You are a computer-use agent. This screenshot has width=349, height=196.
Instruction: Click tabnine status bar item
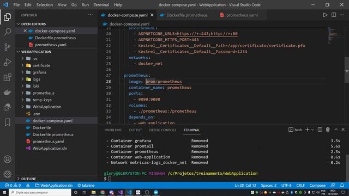click(86, 185)
